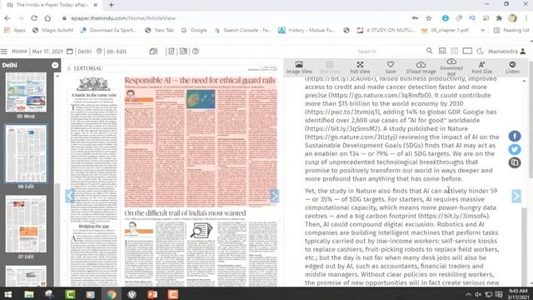533x300 pixels.
Task: Open the hamburger menu beside Home
Action: 4,52
